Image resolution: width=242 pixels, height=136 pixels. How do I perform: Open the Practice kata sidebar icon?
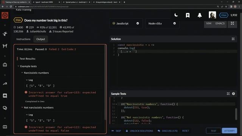click(5, 34)
